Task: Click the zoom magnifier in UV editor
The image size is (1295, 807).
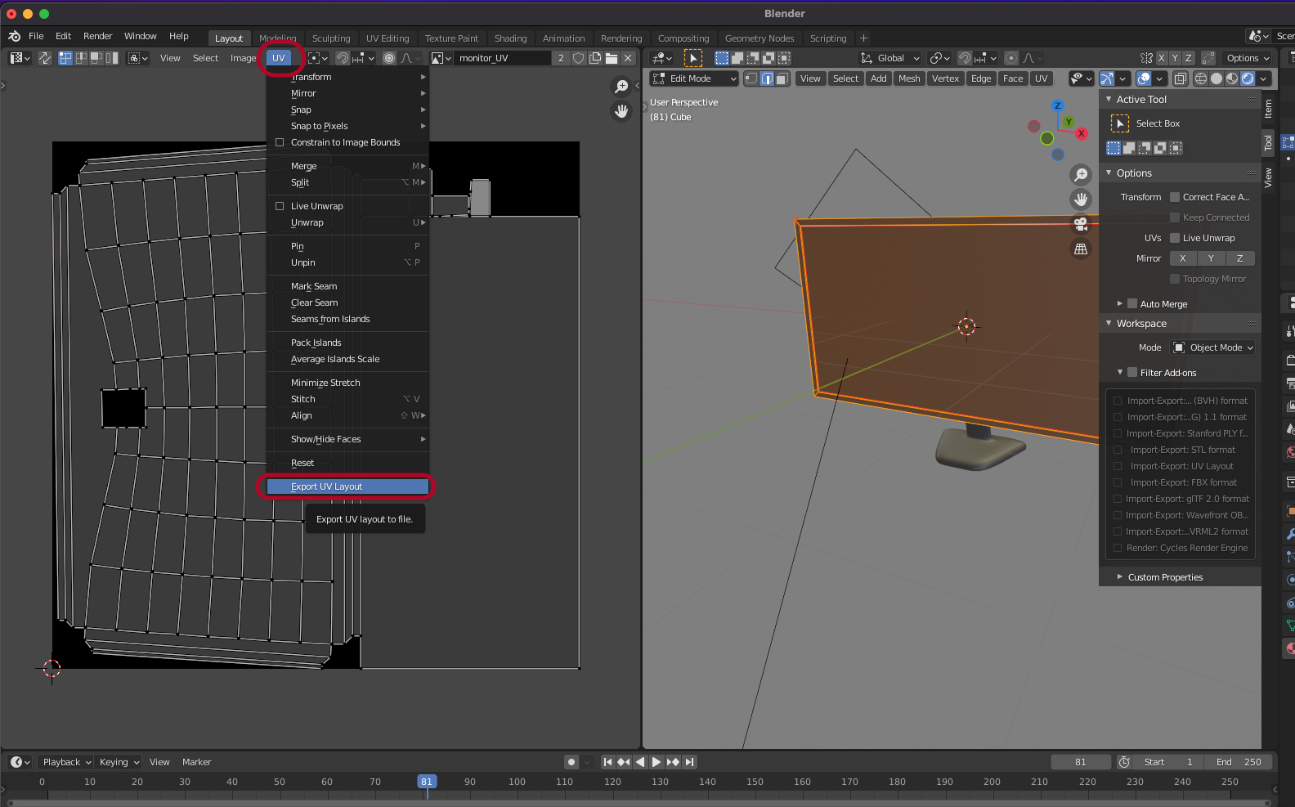Action: pyautogui.click(x=622, y=87)
